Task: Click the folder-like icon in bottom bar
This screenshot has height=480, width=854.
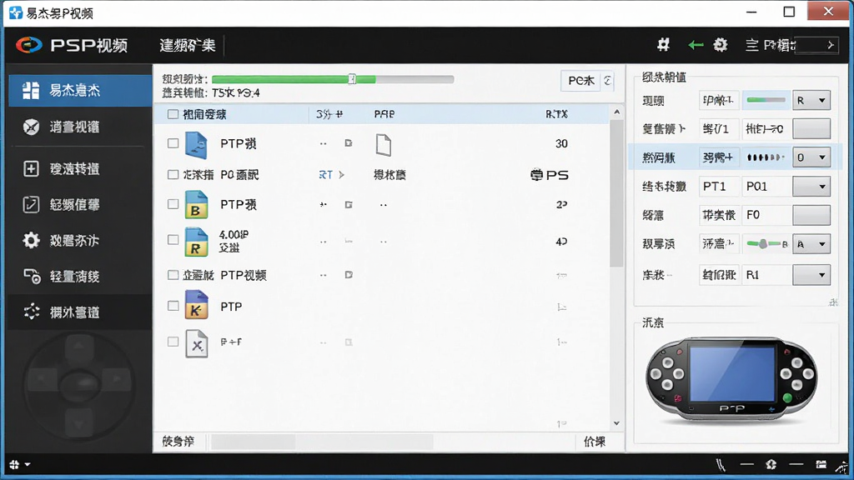Action: click(x=821, y=464)
